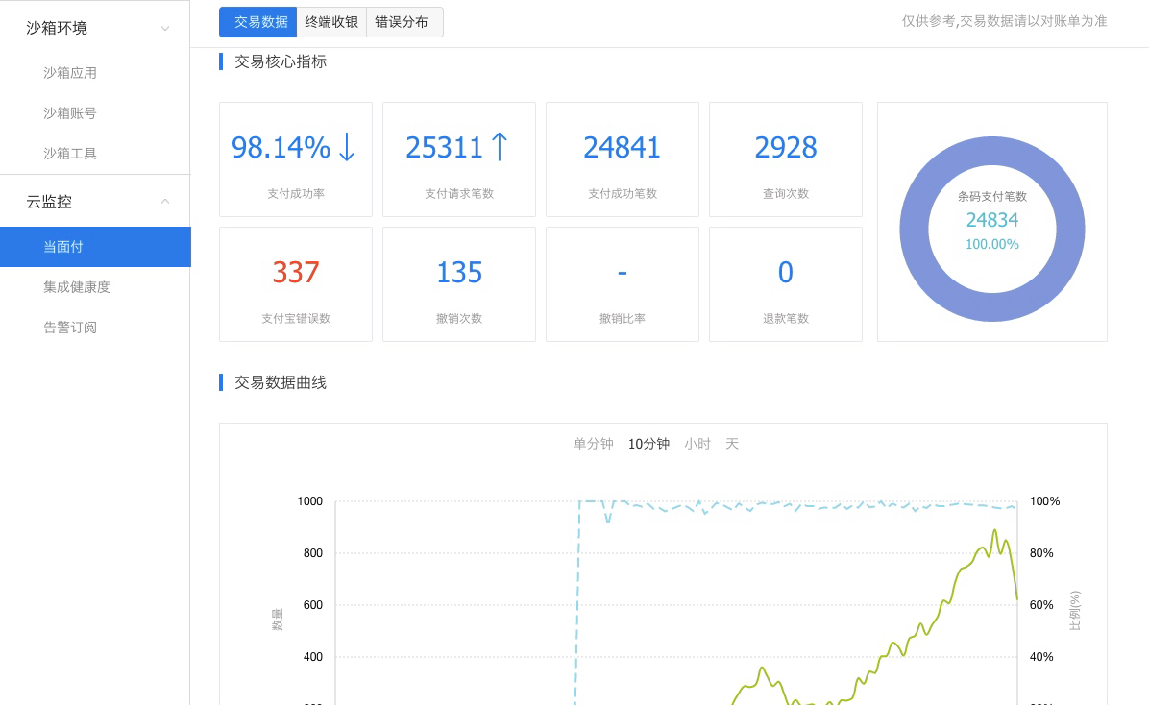The image size is (1149, 706).
Task: Select the 10分钟 time granularity
Action: point(648,444)
